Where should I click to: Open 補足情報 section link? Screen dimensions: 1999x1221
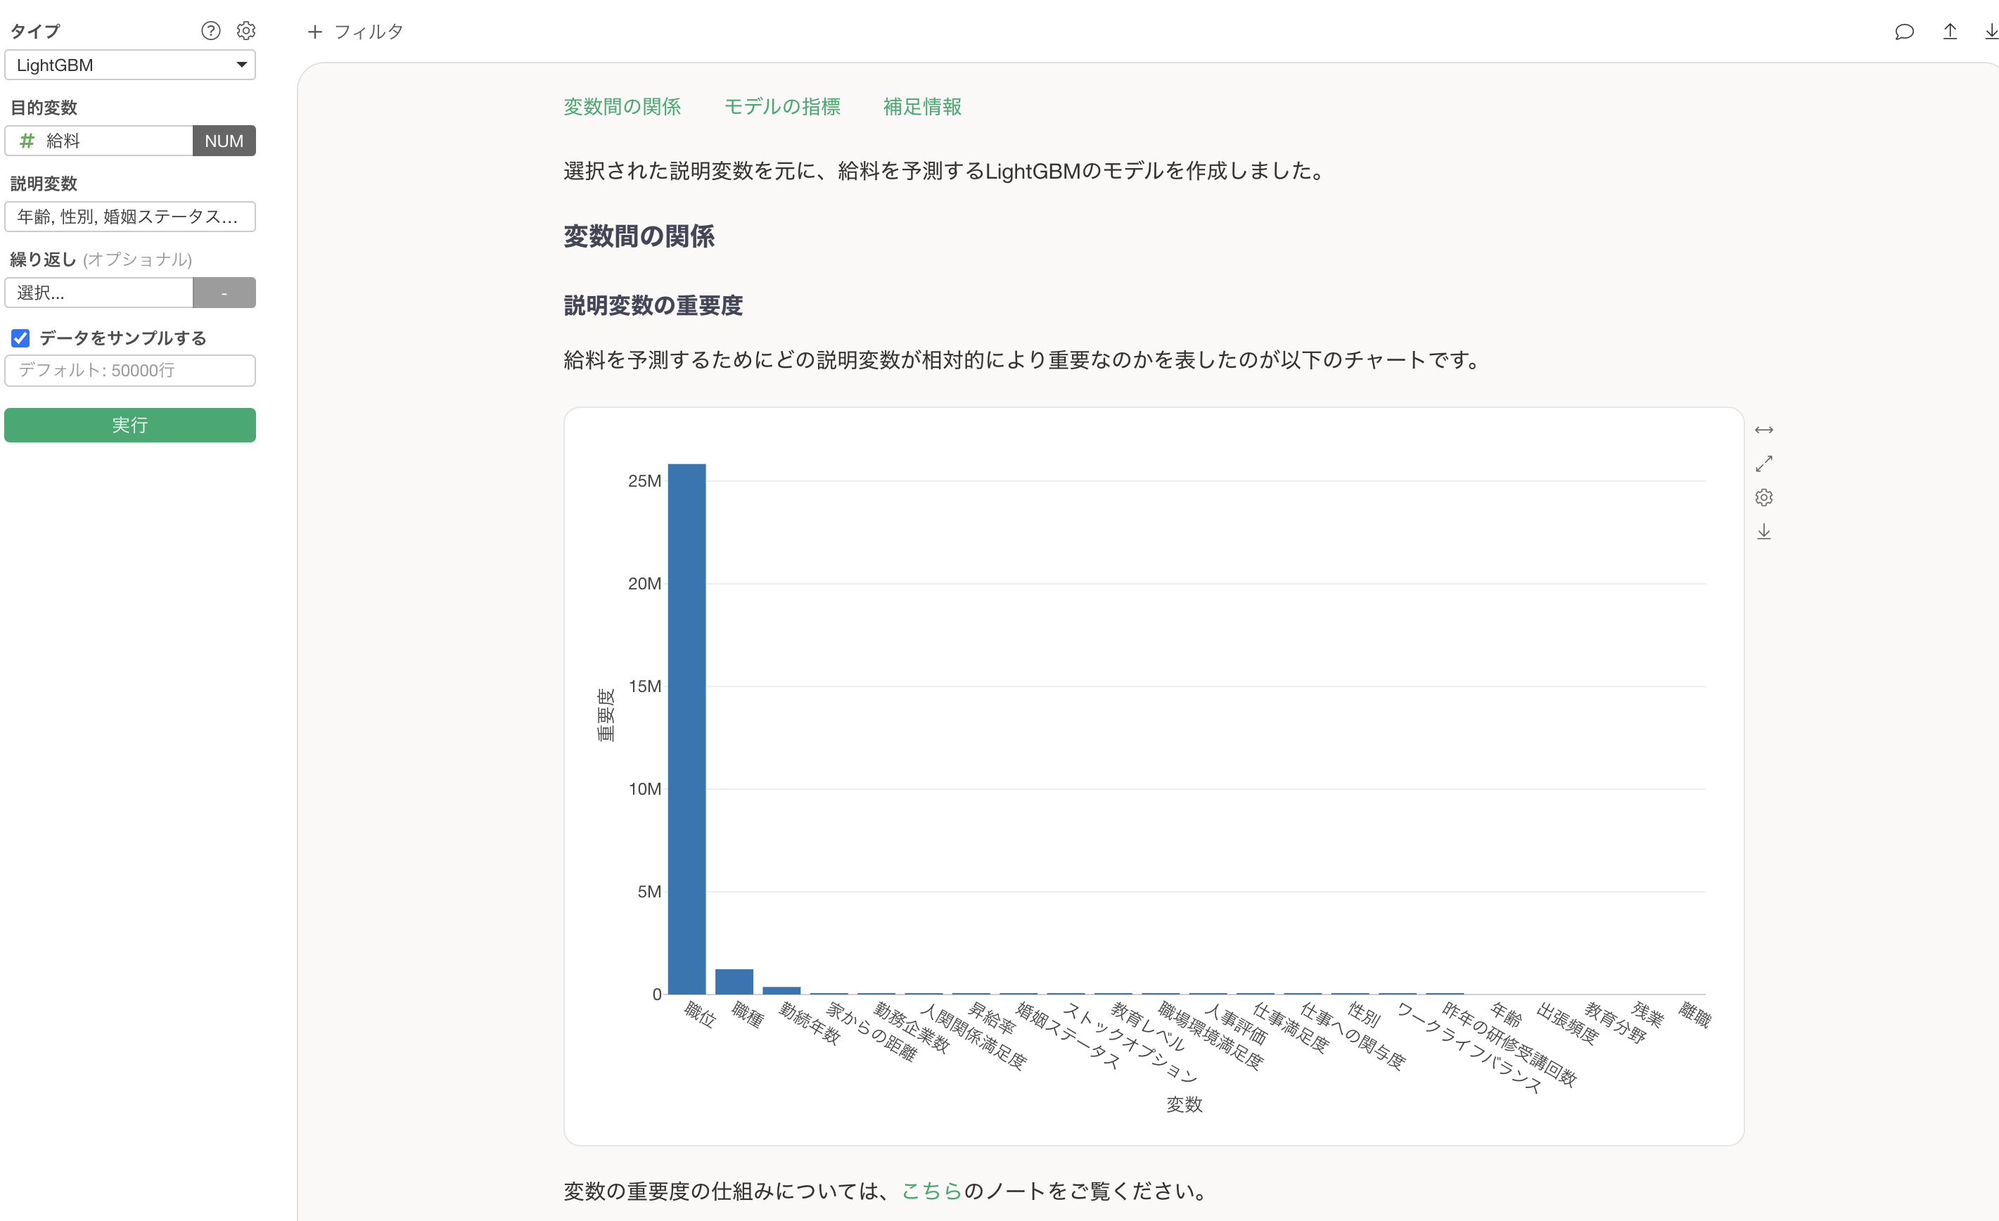(921, 106)
